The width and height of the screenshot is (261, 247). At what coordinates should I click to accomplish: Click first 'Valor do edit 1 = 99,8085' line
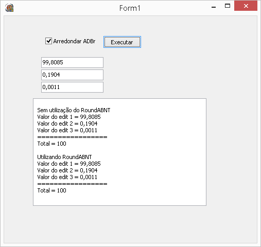coord(69,117)
